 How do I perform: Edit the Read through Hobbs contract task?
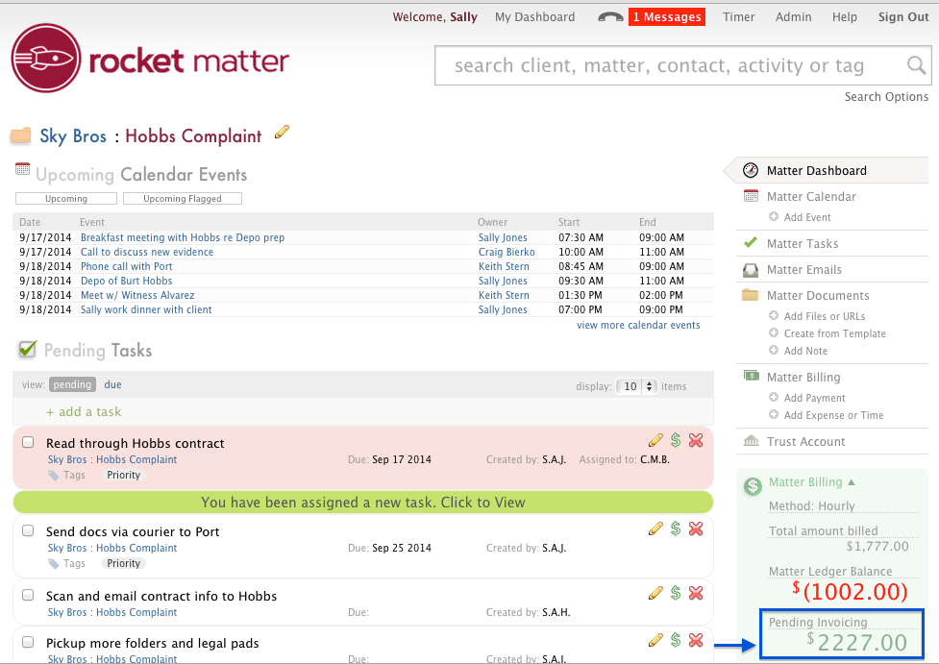(655, 440)
